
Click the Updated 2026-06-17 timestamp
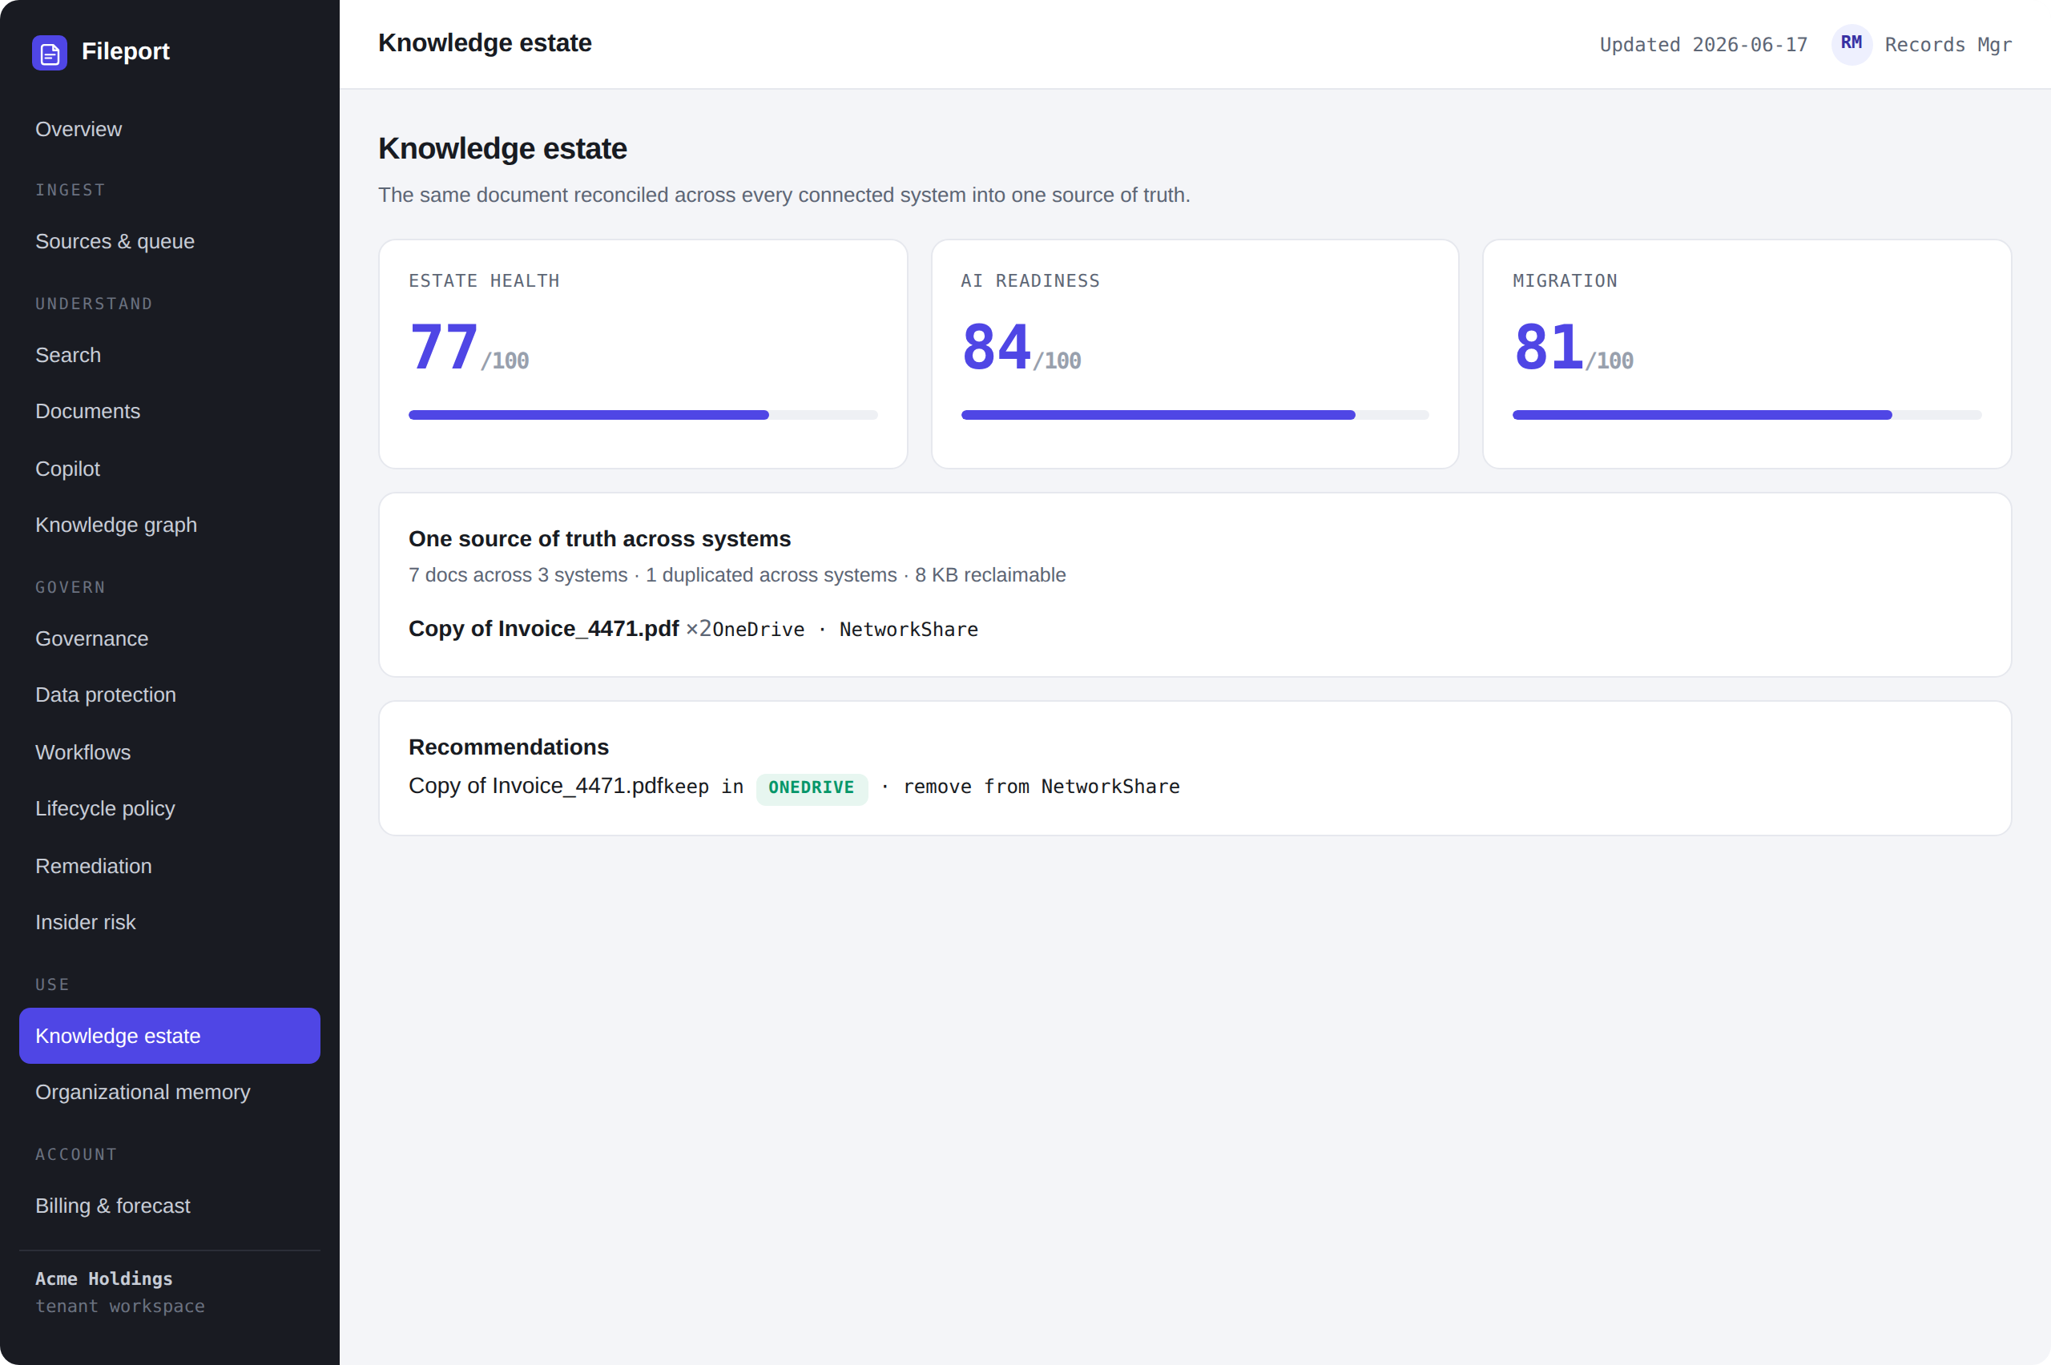tap(1703, 44)
